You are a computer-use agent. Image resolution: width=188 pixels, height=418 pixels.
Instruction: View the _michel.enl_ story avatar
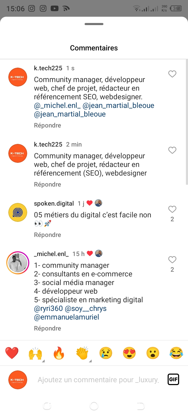click(18, 263)
